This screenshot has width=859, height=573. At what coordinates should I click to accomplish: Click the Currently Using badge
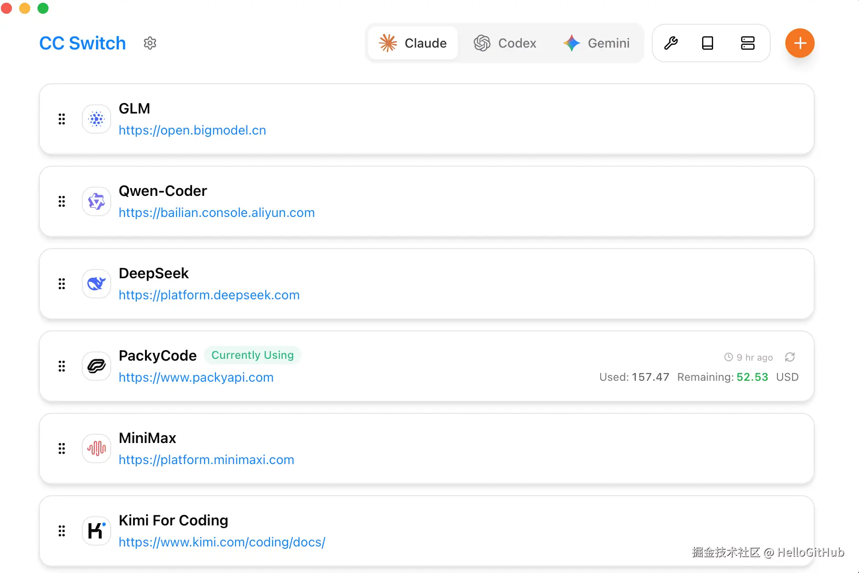[252, 355]
